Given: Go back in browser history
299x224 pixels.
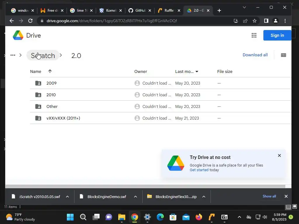Looking at the screenshot, I should click(x=12, y=21).
